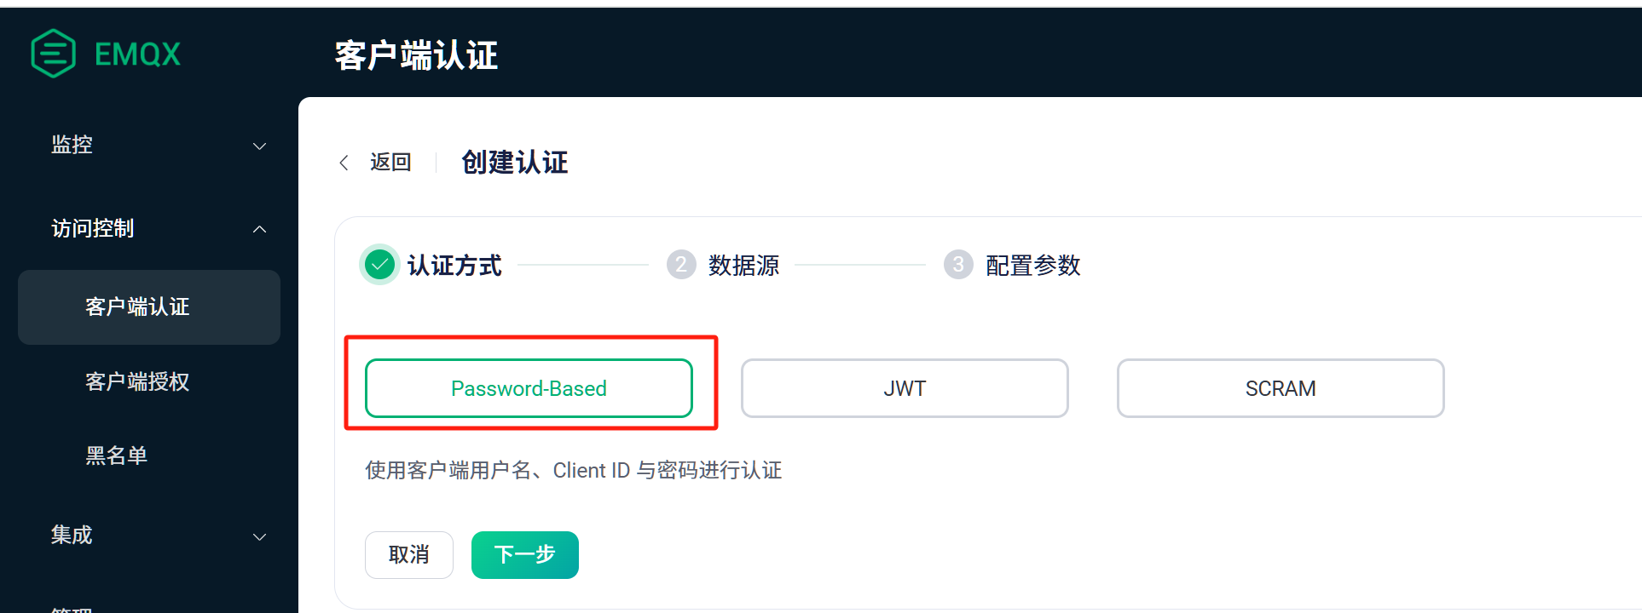Click the EMQX hexagon logo icon

click(53, 54)
